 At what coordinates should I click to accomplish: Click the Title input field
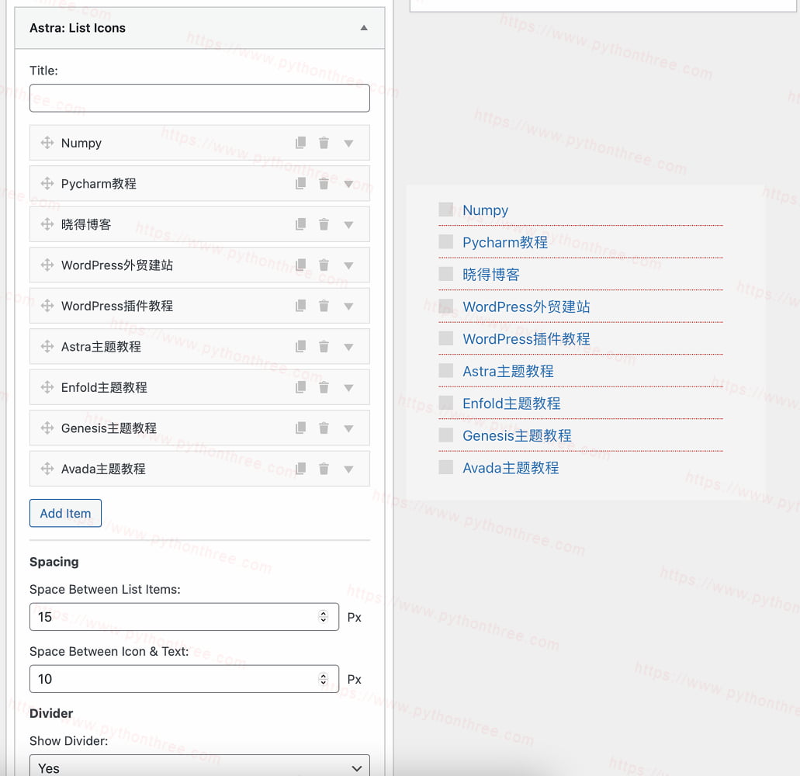pyautogui.click(x=199, y=98)
